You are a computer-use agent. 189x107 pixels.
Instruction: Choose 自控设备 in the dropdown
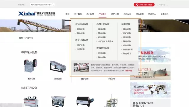(x=127, y=45)
